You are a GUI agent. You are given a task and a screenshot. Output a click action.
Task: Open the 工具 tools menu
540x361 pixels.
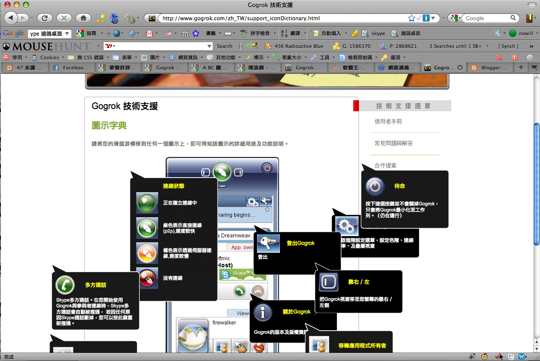[x=322, y=58]
